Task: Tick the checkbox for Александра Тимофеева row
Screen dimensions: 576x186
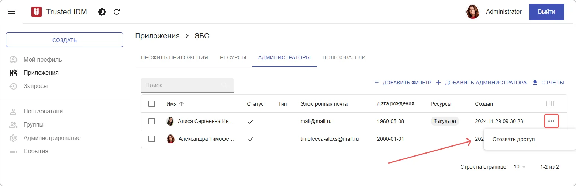Action: pos(152,139)
